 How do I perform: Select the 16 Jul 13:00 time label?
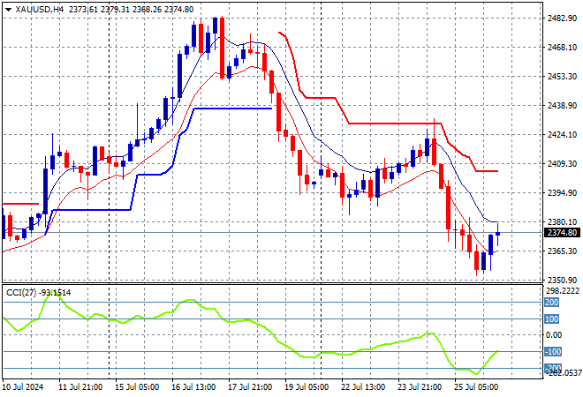click(193, 387)
